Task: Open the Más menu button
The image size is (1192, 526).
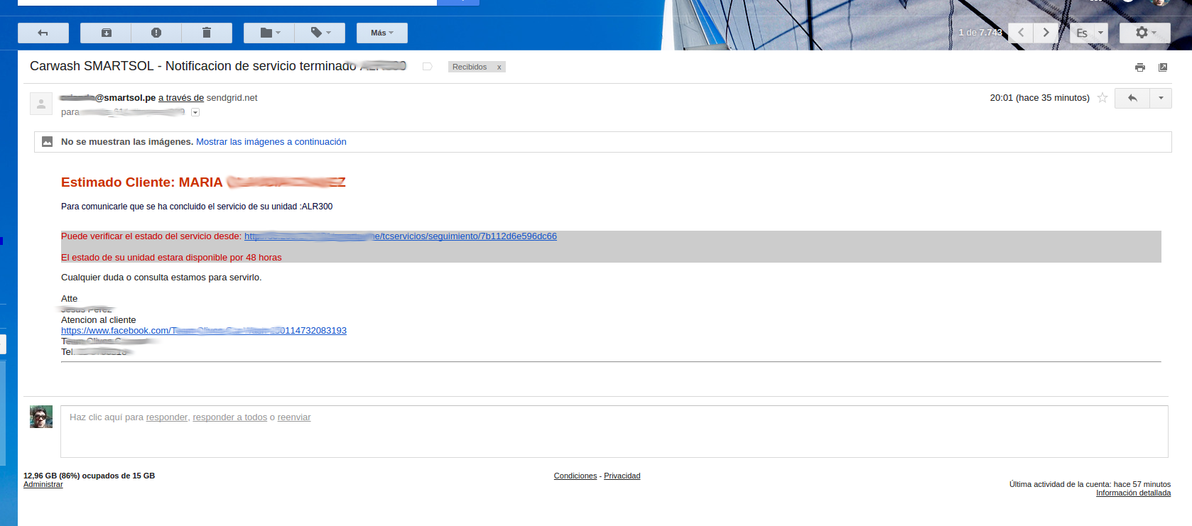Action: pyautogui.click(x=382, y=33)
